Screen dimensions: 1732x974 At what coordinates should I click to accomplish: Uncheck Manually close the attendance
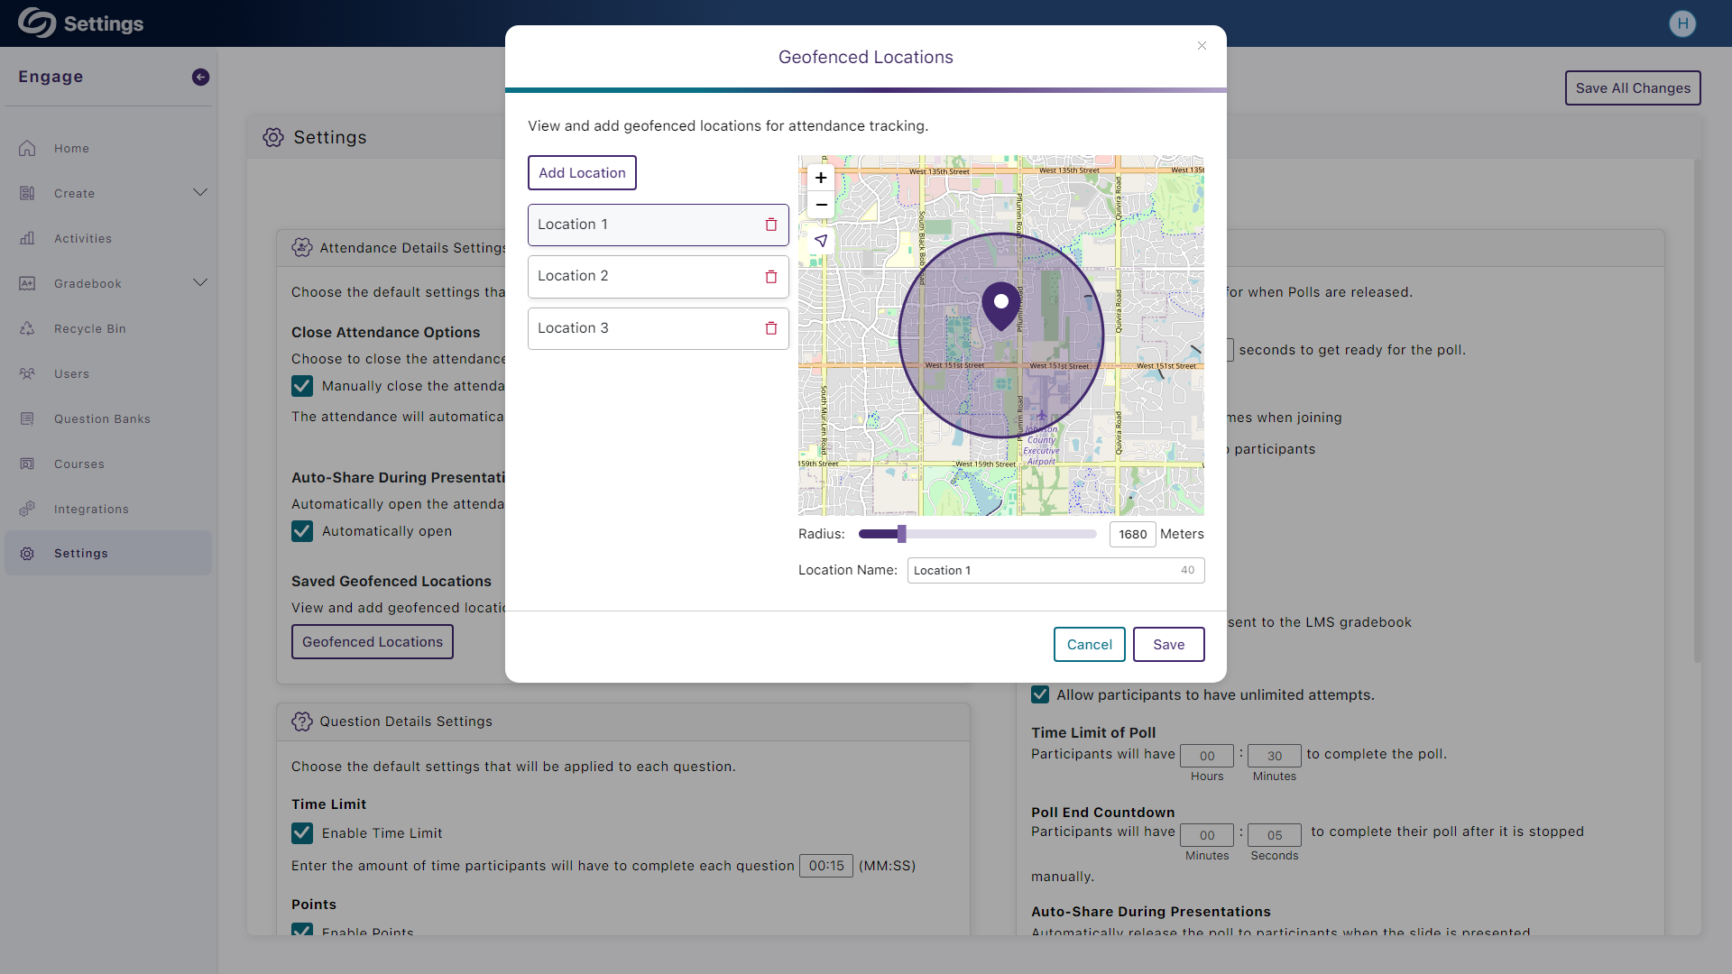(301, 385)
